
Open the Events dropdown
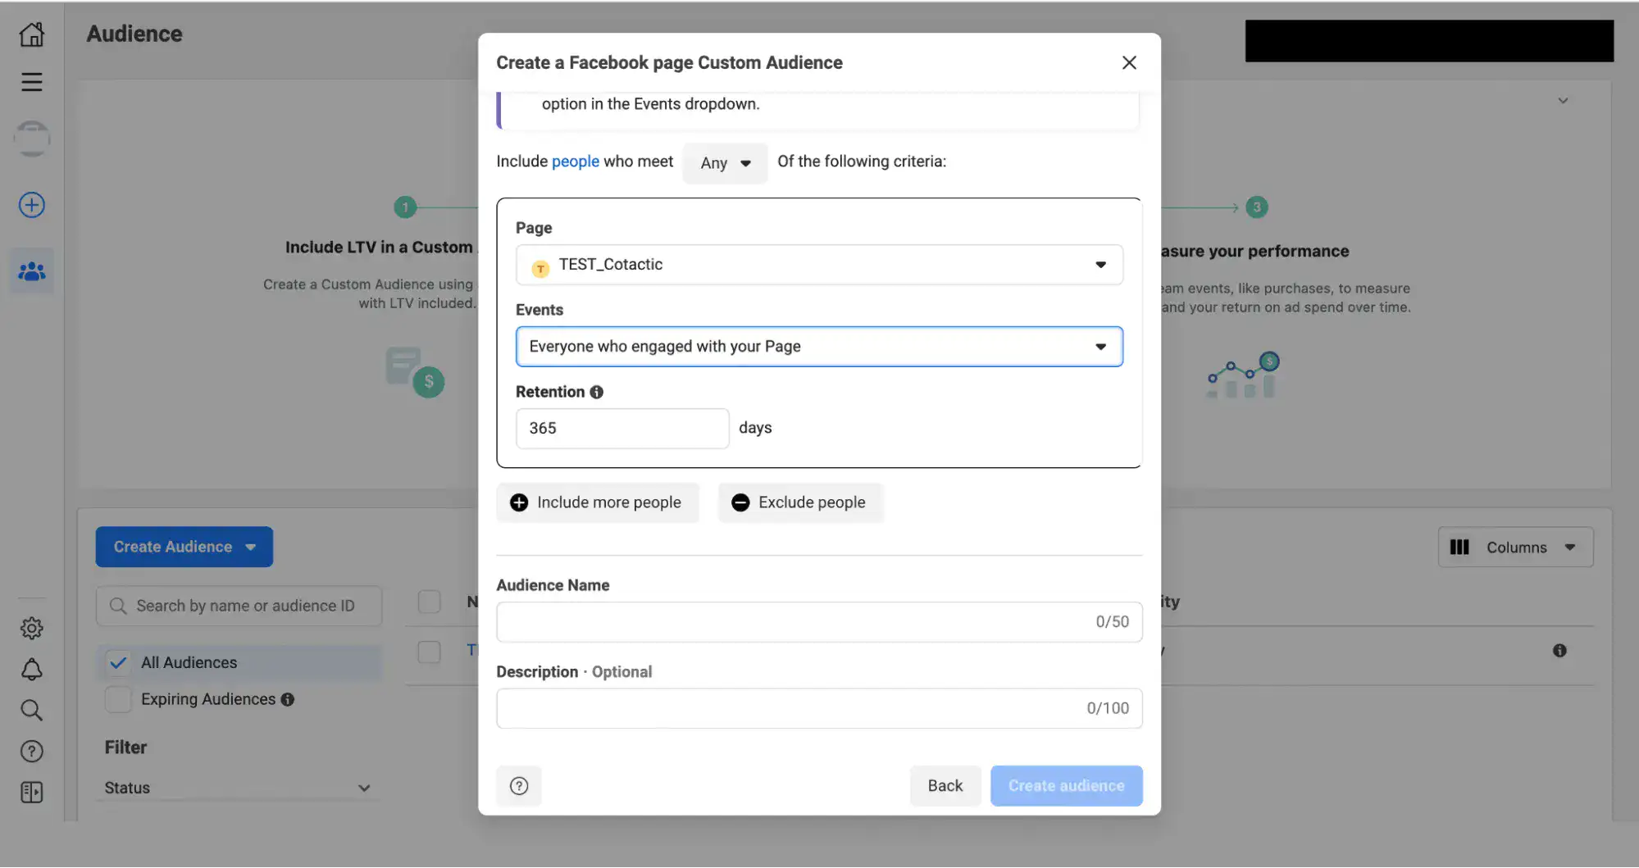[818, 347]
